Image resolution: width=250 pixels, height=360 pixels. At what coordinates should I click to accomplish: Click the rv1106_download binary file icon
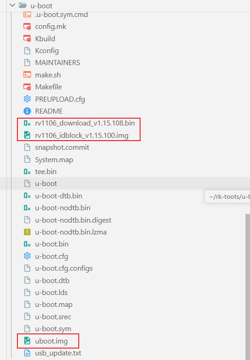(x=27, y=123)
